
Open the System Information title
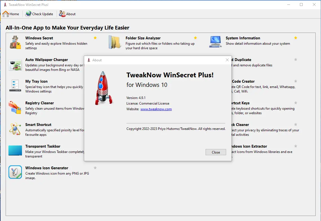click(x=243, y=38)
